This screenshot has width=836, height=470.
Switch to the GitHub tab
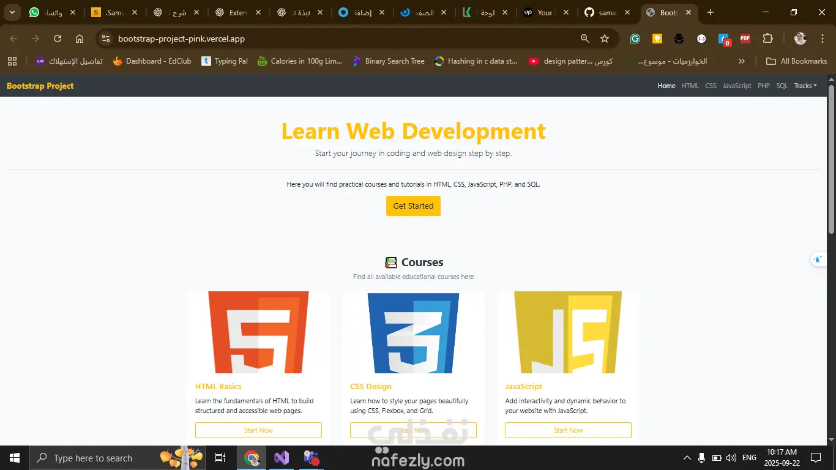pos(608,12)
